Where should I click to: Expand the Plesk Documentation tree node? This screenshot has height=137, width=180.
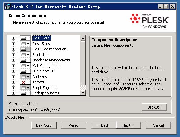coord(13,49)
